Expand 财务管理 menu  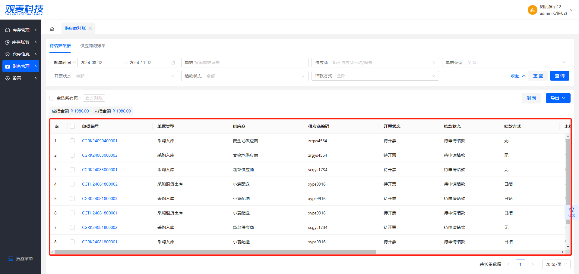pyautogui.click(x=21, y=66)
